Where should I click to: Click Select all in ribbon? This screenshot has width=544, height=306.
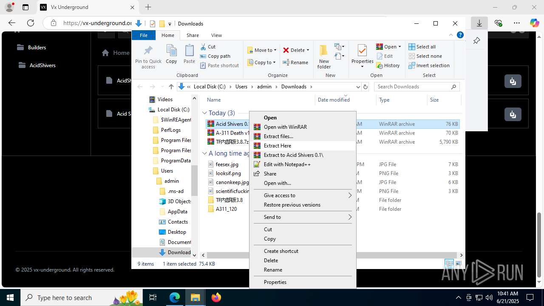[422, 47]
